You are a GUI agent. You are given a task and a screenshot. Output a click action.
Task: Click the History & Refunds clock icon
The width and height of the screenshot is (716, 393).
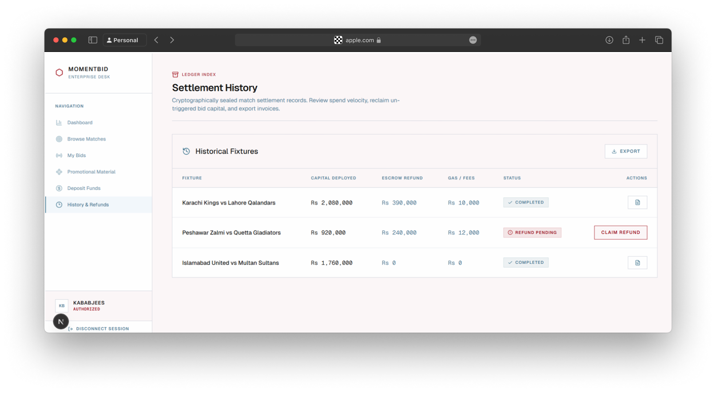click(x=59, y=205)
